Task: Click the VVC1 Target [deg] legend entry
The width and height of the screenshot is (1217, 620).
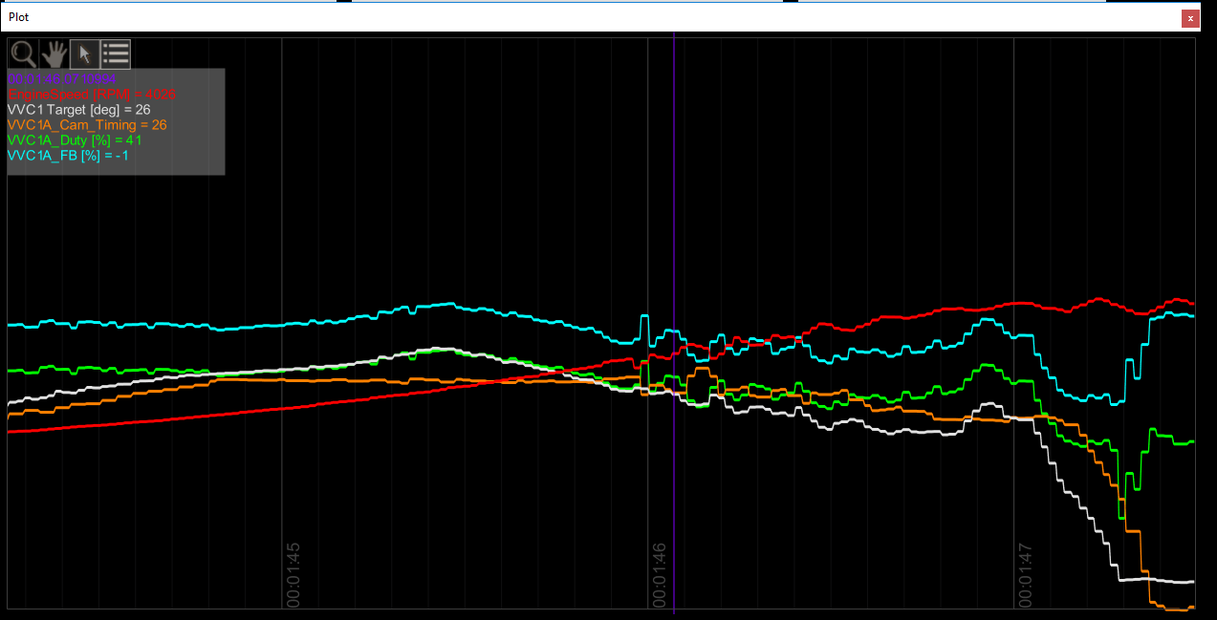Action: pos(78,110)
